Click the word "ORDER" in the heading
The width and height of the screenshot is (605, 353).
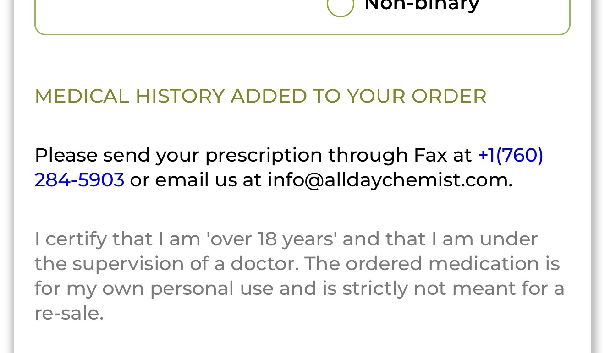click(x=449, y=96)
